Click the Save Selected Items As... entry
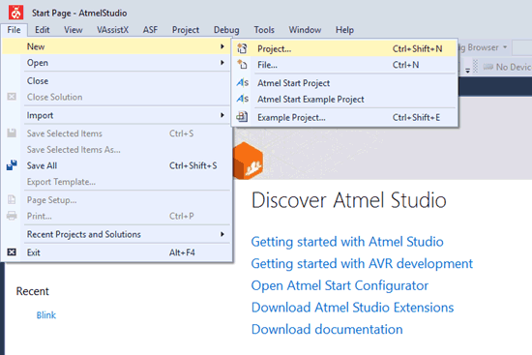 pyautogui.click(x=116, y=149)
